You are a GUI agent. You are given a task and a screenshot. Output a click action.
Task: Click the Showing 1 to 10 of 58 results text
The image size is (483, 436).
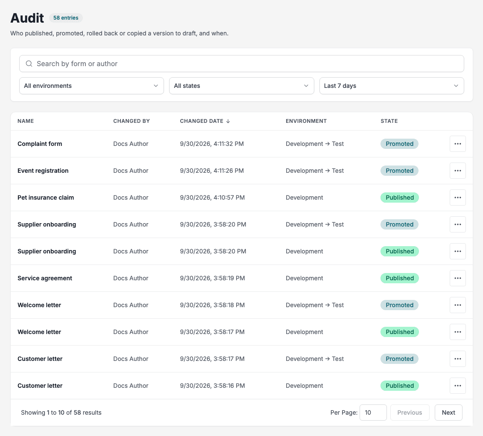click(x=61, y=412)
